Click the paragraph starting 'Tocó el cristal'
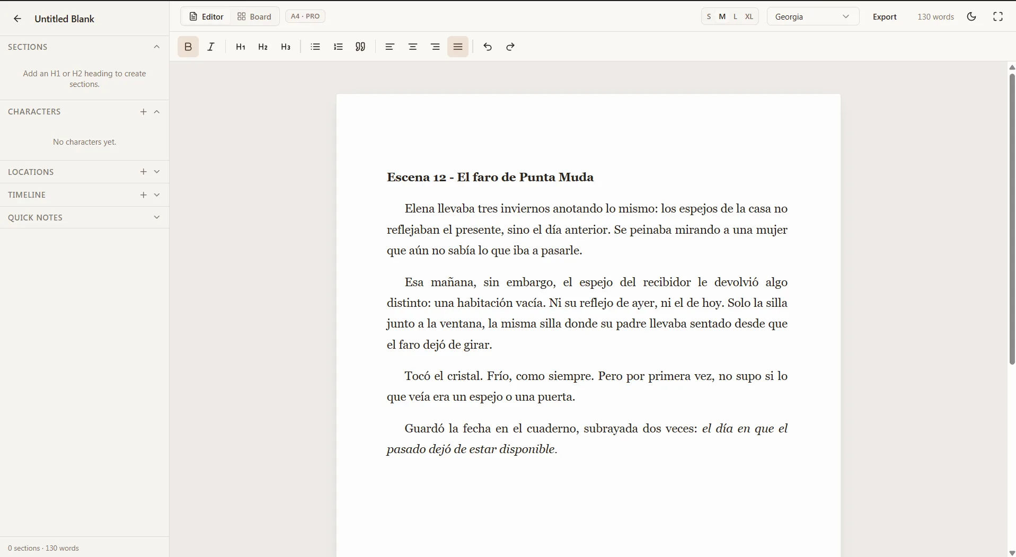Image resolution: width=1016 pixels, height=557 pixels. pyautogui.click(x=587, y=386)
